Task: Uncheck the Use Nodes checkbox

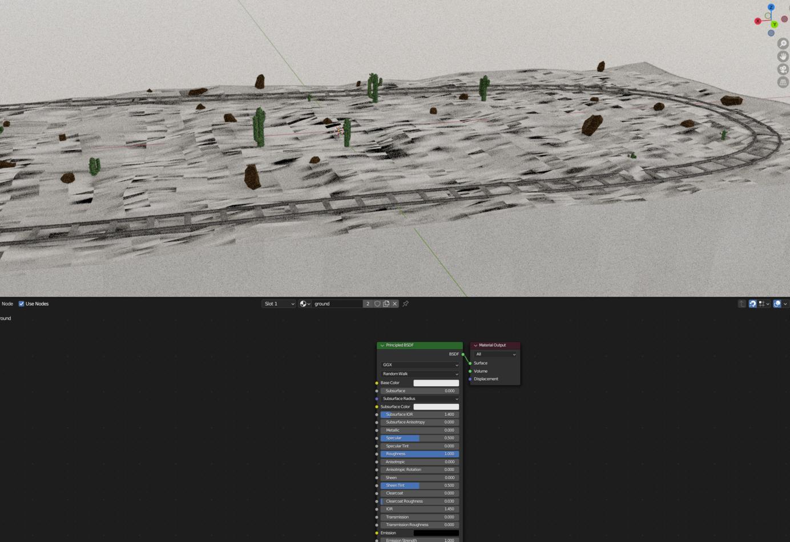Action: [x=22, y=304]
